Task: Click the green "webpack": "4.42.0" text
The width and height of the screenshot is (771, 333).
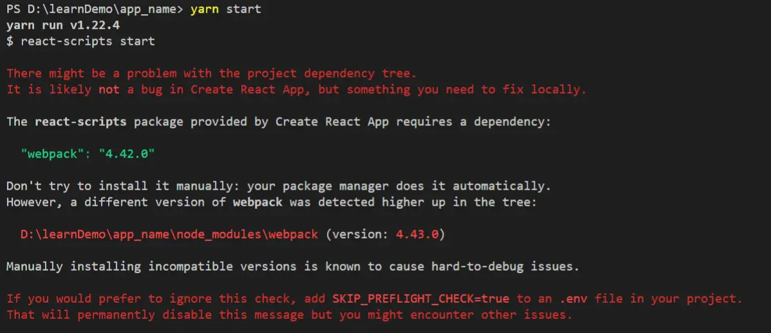Action: coord(88,154)
